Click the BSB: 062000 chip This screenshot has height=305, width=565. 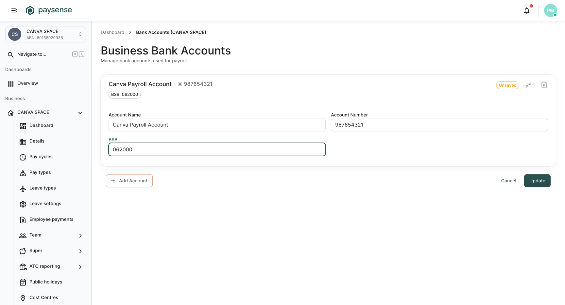coord(125,95)
